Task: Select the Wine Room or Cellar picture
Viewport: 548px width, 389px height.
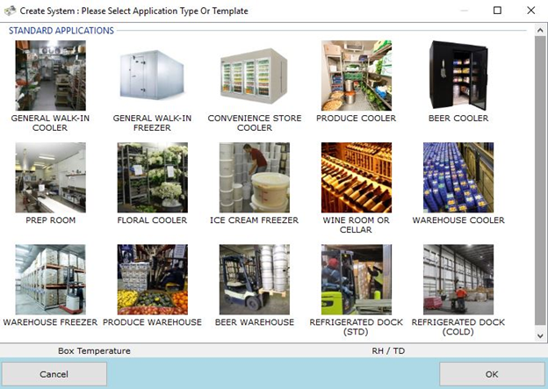Action: tap(357, 177)
